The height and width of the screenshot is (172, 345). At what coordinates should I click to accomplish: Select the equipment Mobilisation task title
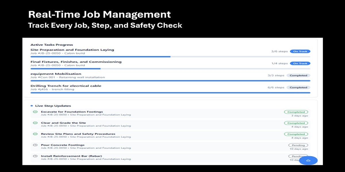pyautogui.click(x=56, y=74)
